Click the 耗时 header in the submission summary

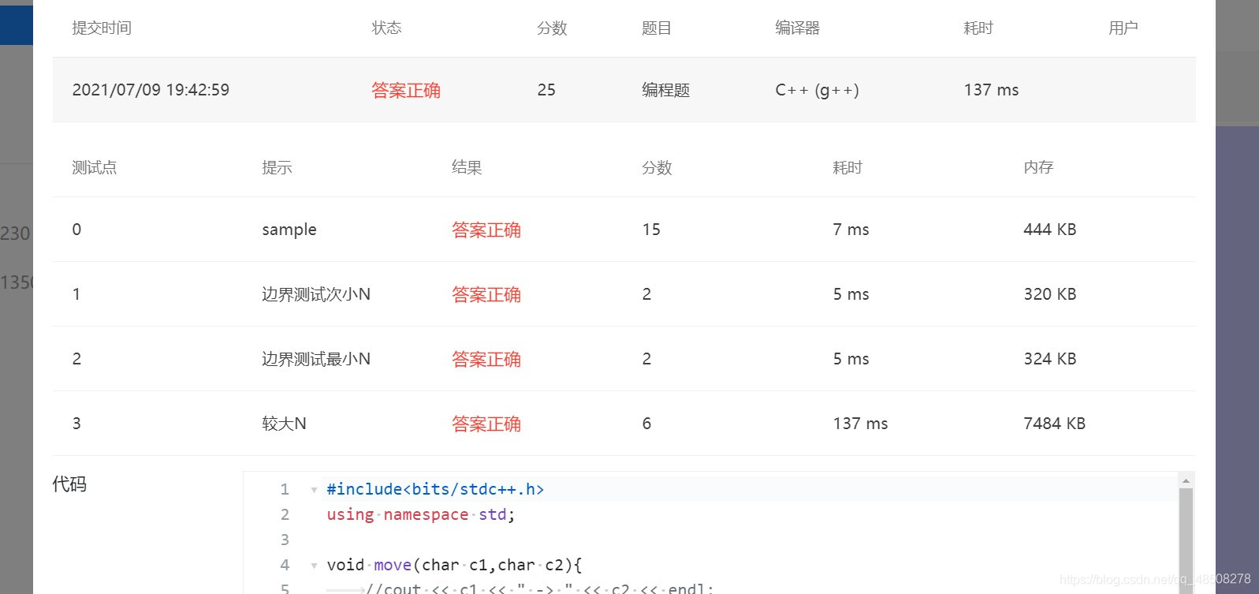(x=978, y=28)
